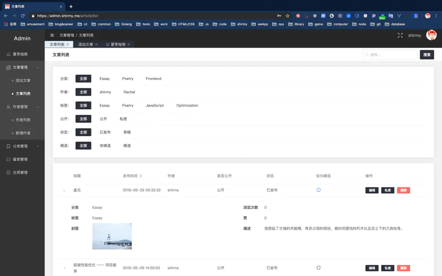Image resolution: width=442 pixels, height=276 pixels.
Task: Edit the 虚无 article
Action: [372, 190]
